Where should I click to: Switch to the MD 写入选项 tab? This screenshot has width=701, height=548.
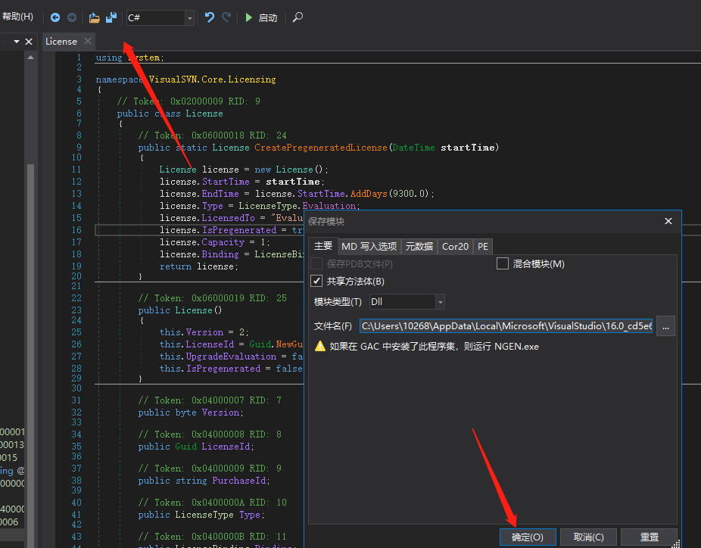coord(369,246)
